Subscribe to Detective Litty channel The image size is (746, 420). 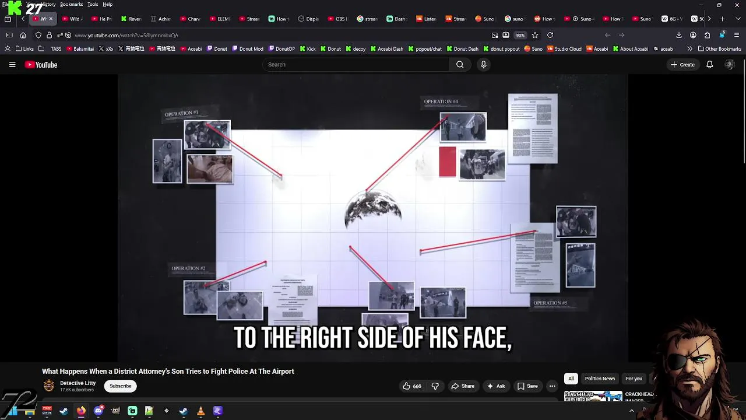click(x=121, y=386)
